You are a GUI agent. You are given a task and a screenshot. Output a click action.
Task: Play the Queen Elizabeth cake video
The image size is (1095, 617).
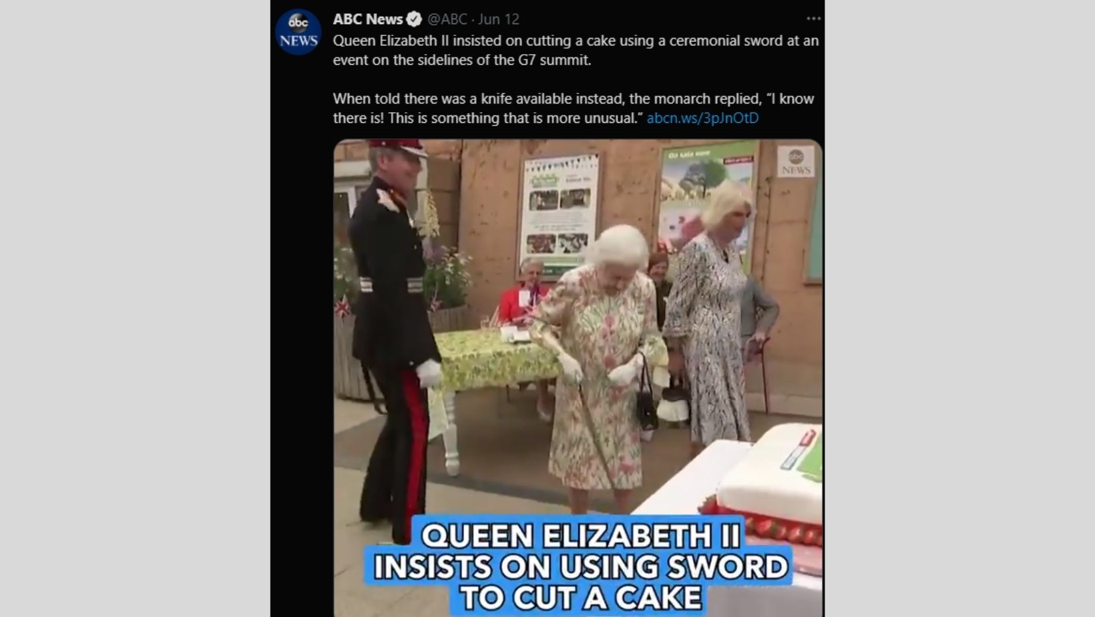(578, 378)
